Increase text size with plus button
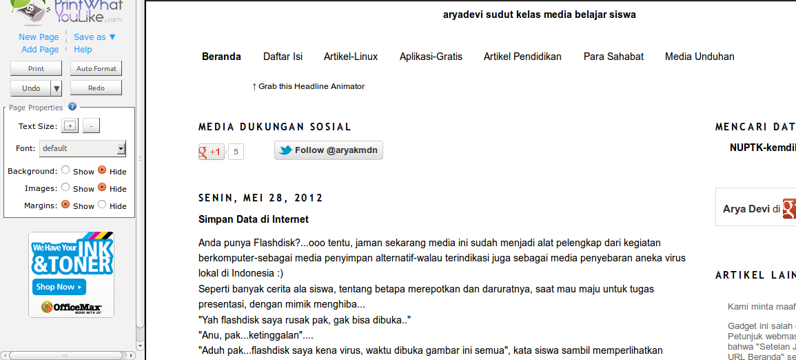The width and height of the screenshot is (796, 360). pos(70,126)
